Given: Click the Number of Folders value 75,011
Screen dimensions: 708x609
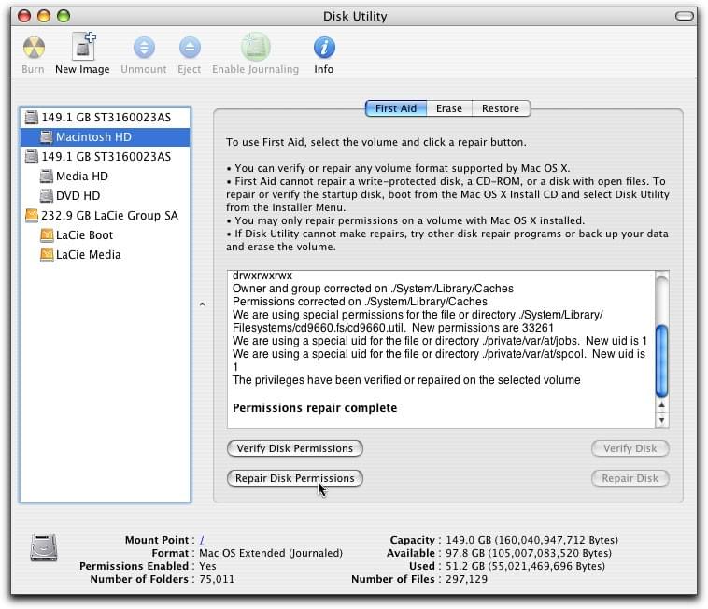Looking at the screenshot, I should click(217, 579).
